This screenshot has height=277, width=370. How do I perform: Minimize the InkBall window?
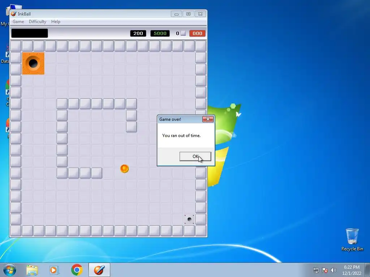176,14
